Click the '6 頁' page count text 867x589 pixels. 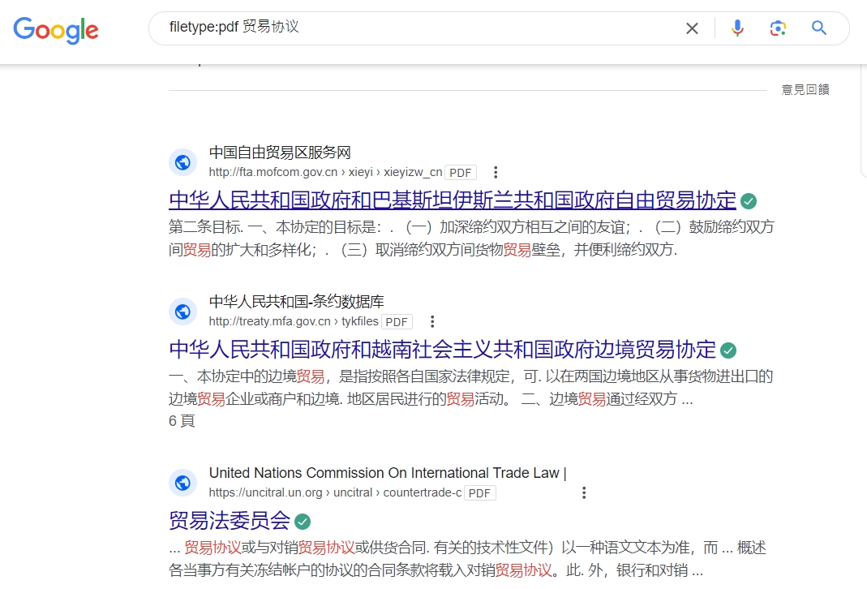182,421
